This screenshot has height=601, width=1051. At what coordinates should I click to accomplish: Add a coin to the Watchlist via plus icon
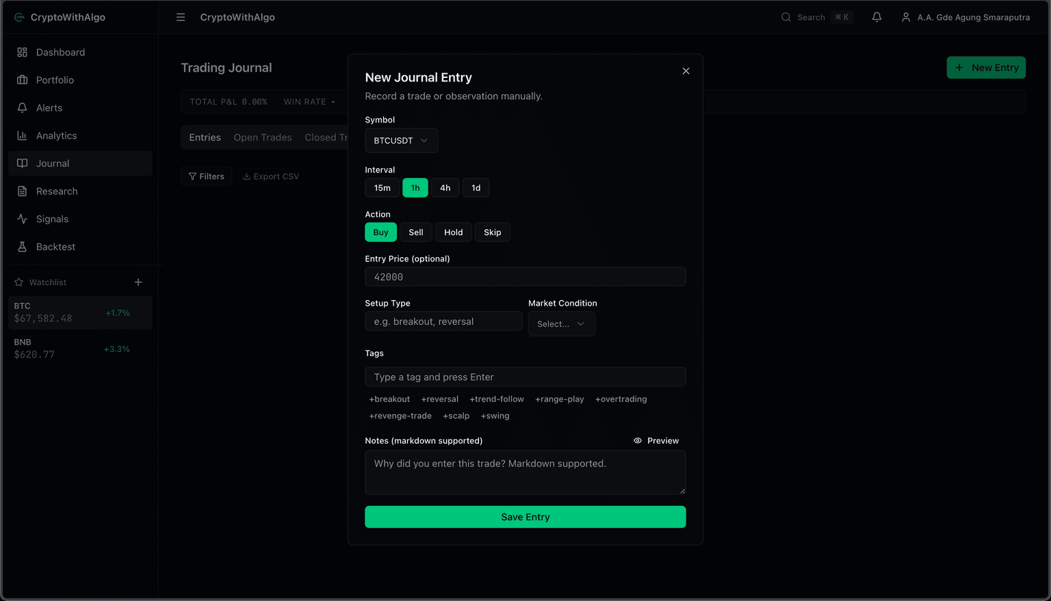(138, 282)
